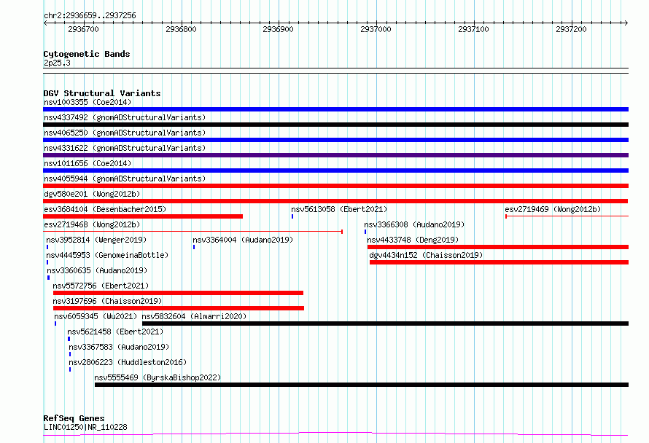Screen dimensions: 649x443
Task: Click the purple bar for nsv4331622
Action: 335,155
